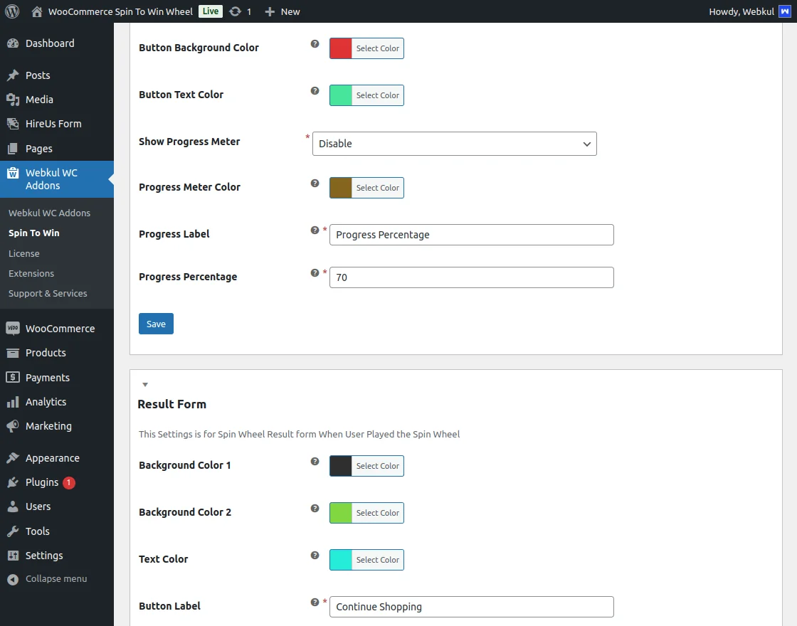
Task: Click the Collapse menu link
Action: click(56, 579)
